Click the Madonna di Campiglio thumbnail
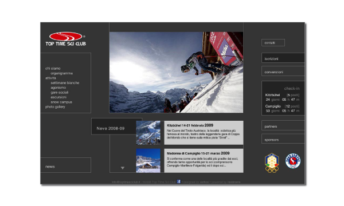The width and height of the screenshot is (344, 206). point(148,161)
